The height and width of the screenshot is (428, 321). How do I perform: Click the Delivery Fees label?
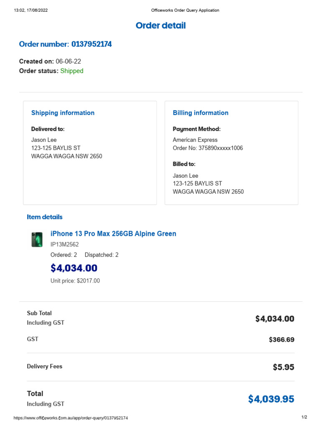tap(44, 366)
